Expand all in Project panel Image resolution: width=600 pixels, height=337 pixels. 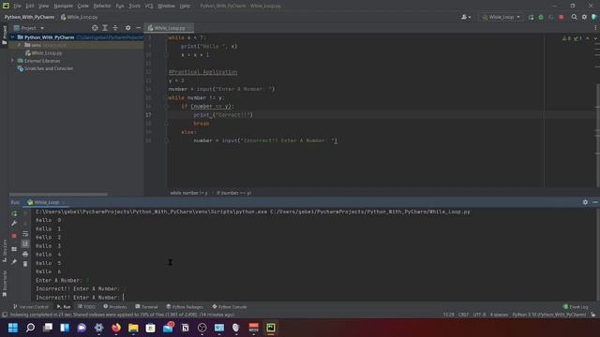[x=105, y=28]
